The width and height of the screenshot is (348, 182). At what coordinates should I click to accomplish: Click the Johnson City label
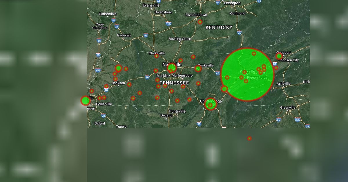(289, 60)
